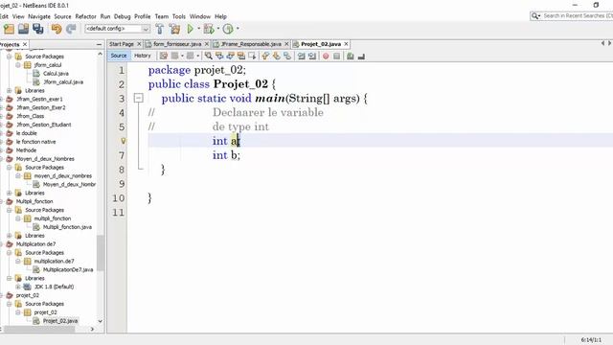
Task: Select MultiplicationDe7.java file
Action: (68, 269)
